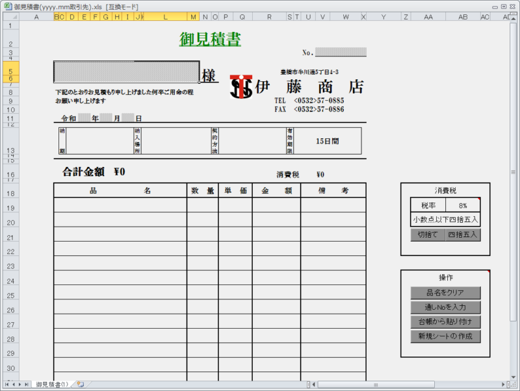Screen dimensions: 520x391
Task: Click the TEL phone number text
Action: (309, 101)
